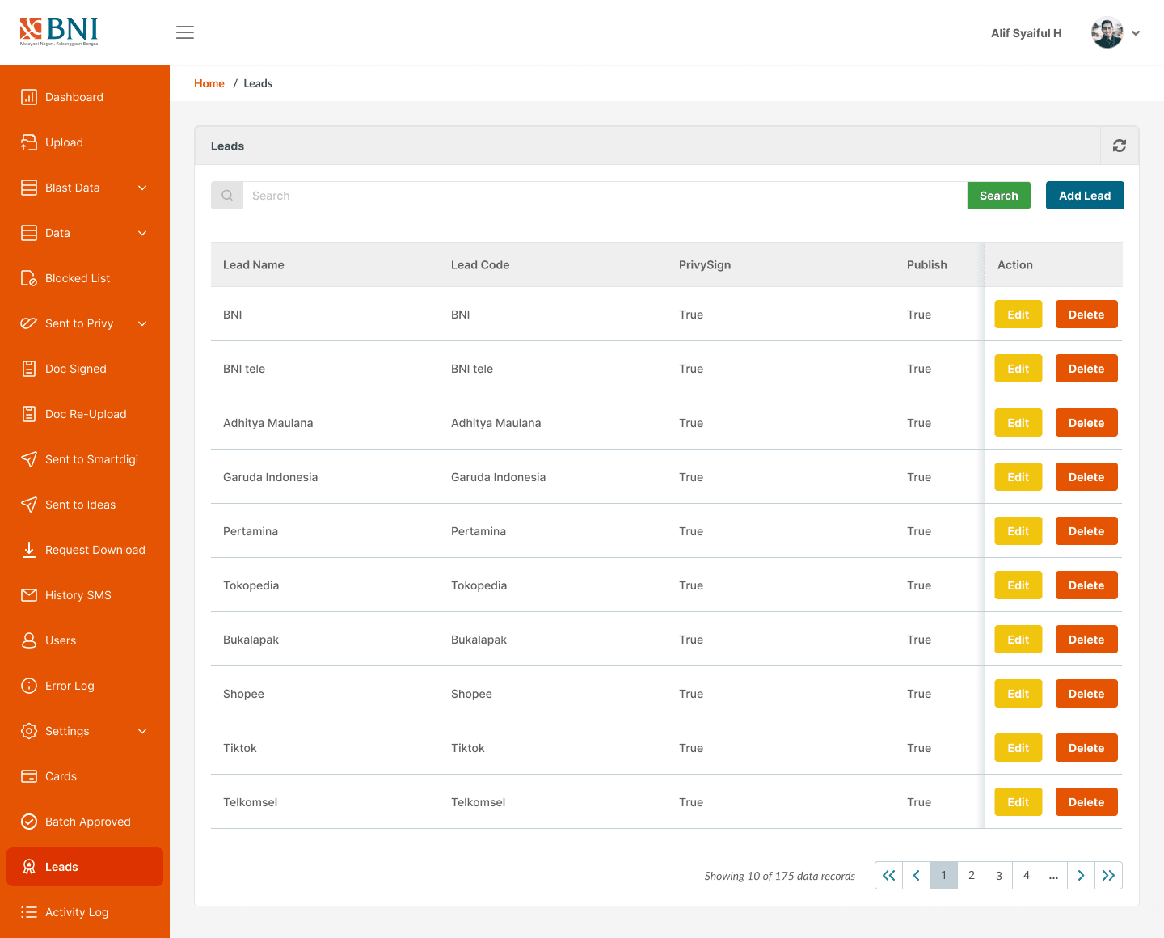Click into the Search input field
Image resolution: width=1164 pixels, height=938 pixels.
point(605,196)
